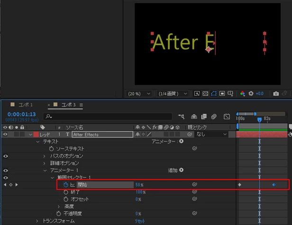Go to the previous 開始 keyframe
The height and width of the screenshot is (225, 292).
(x=5, y=185)
